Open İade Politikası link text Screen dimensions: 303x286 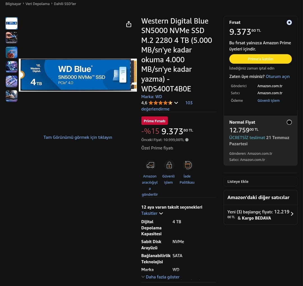click(187, 179)
